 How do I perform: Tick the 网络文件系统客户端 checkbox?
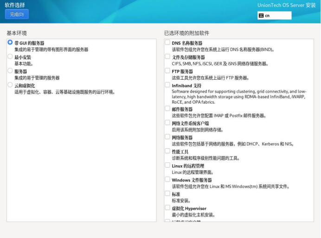(x=167, y=123)
